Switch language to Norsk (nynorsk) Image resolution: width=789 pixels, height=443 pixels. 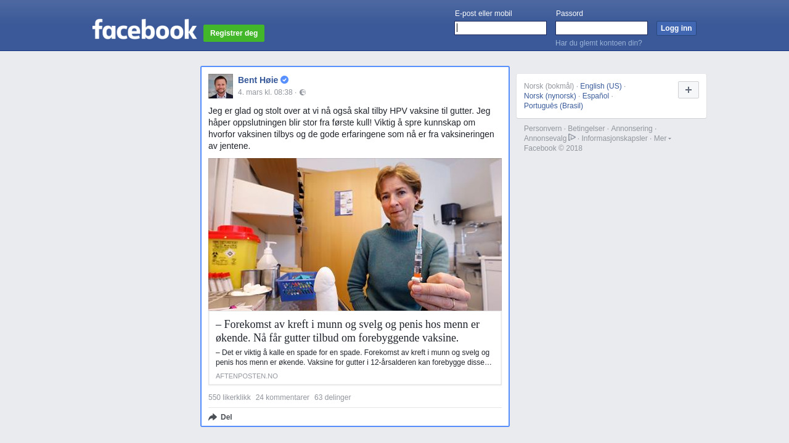tap(550, 96)
